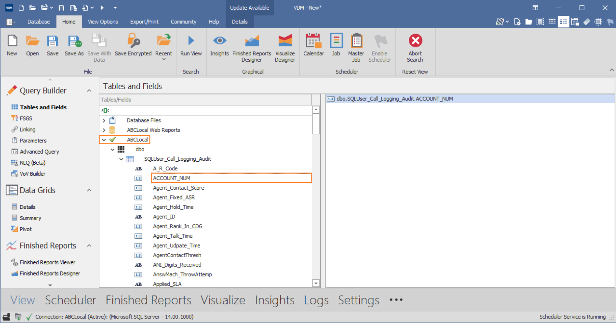Click the Run View button
The width and height of the screenshot is (616, 323).
pyautogui.click(x=191, y=46)
